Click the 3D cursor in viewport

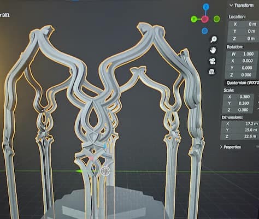point(105,171)
